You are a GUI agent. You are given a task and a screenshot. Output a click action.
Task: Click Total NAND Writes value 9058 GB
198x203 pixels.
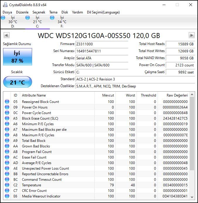180,58
